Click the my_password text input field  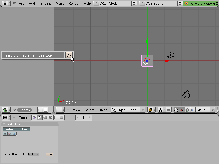pos(33,55)
